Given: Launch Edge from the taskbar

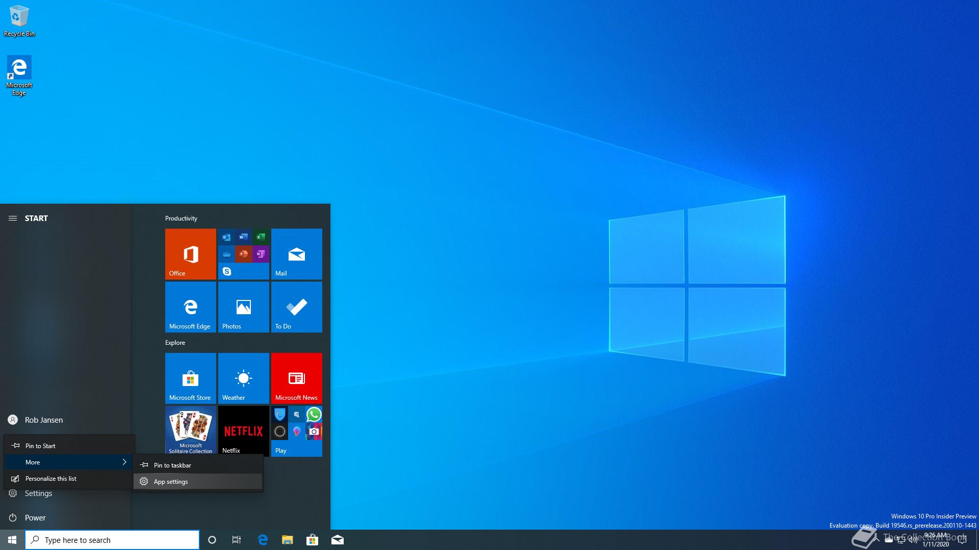Looking at the screenshot, I should [263, 540].
